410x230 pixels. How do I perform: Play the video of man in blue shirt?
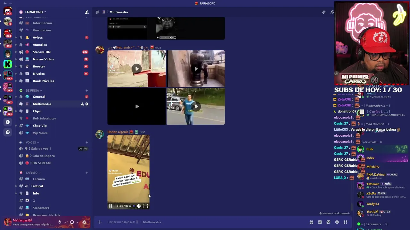click(196, 106)
